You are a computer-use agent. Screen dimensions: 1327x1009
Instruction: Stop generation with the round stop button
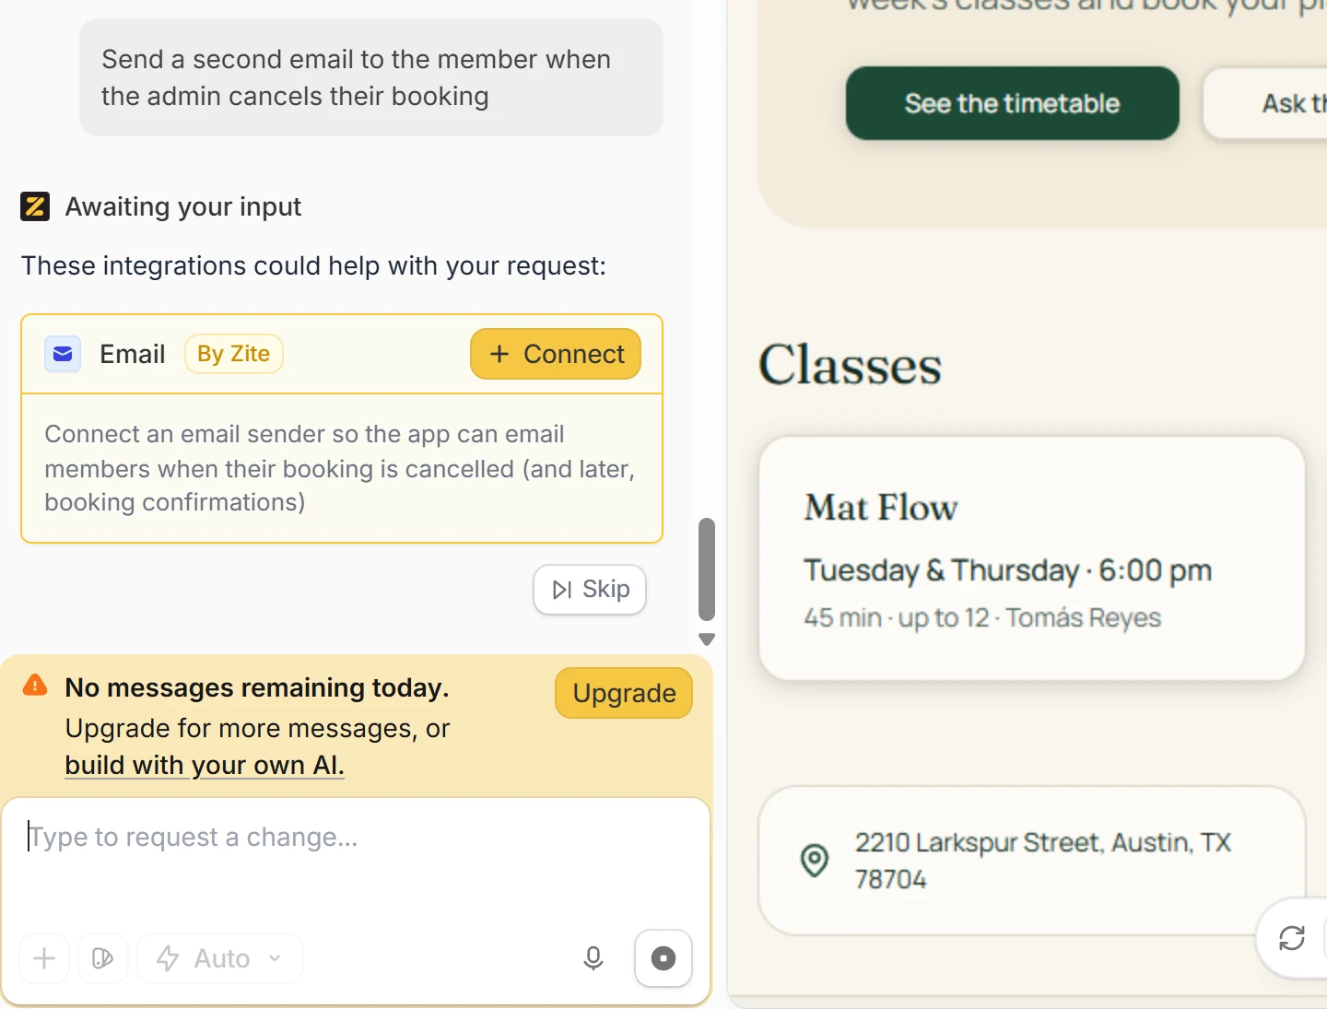pyautogui.click(x=663, y=958)
